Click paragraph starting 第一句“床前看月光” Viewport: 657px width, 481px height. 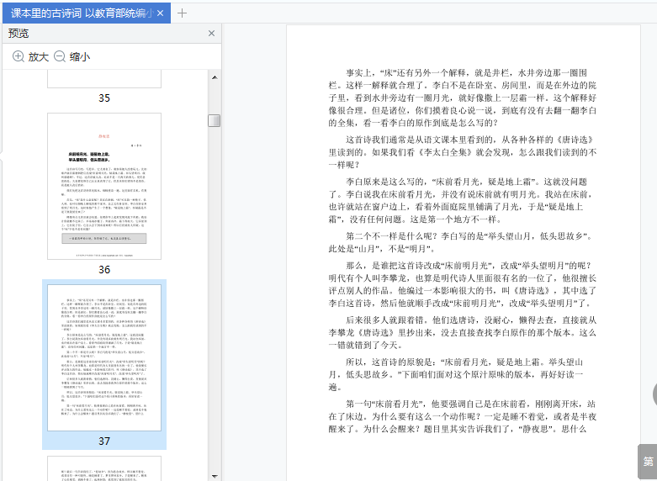pyautogui.click(x=463, y=416)
